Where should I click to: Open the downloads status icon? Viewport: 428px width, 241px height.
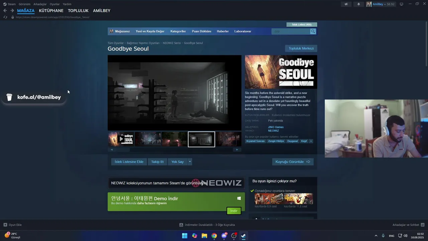(181, 225)
